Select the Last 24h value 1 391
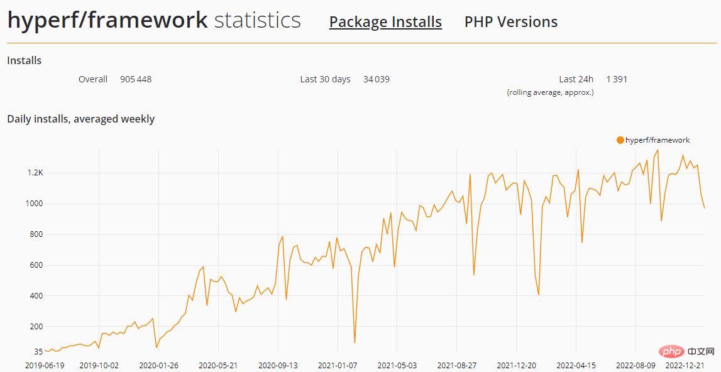 pos(617,79)
